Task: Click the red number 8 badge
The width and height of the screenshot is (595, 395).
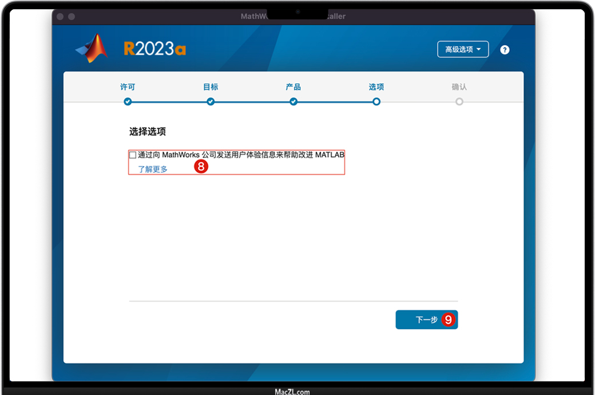Action: pyautogui.click(x=201, y=167)
